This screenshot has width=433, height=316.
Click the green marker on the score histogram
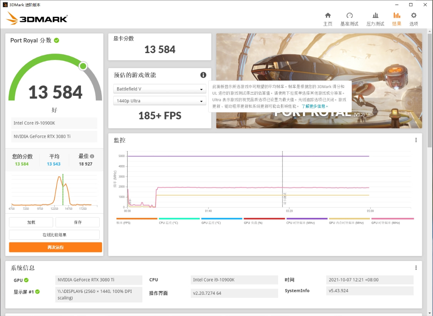[63, 189]
